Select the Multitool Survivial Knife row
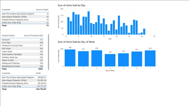Viewport: 189px width, 106px height. coord(22,46)
